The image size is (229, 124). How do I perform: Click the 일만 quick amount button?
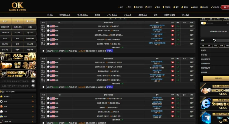coord(209,46)
